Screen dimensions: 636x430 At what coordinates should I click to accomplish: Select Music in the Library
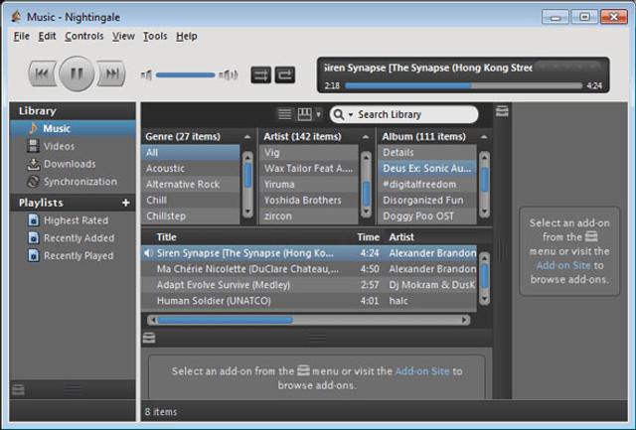(73, 128)
